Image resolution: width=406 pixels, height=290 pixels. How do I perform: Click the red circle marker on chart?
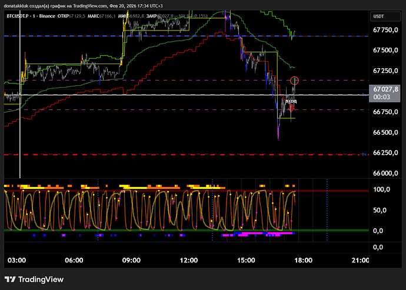[x=295, y=80]
